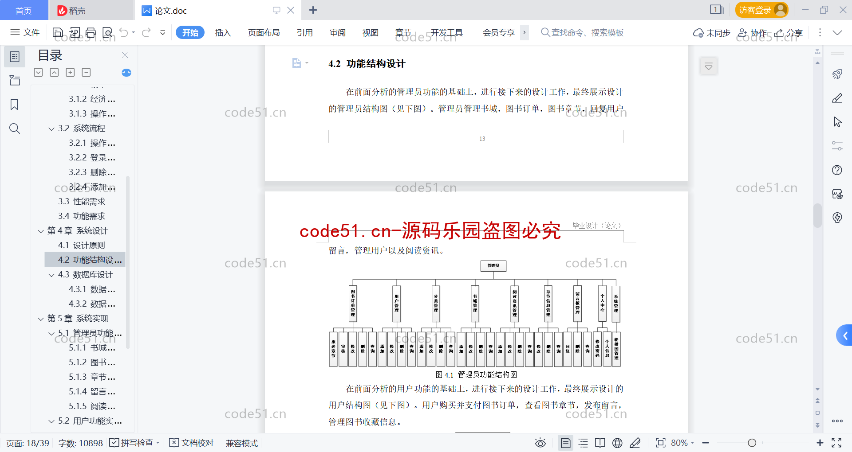
Task: Collapse 第4章 系统设计 outline node
Action: pyautogui.click(x=41, y=231)
